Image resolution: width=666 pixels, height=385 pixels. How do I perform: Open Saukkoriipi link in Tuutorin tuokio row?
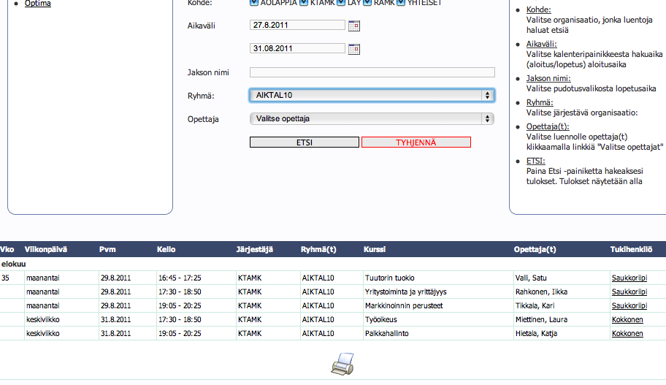pyautogui.click(x=629, y=278)
